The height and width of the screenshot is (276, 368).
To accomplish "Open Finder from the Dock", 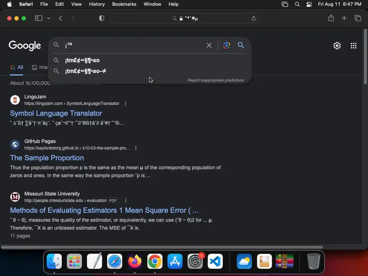I will [x=54, y=261].
